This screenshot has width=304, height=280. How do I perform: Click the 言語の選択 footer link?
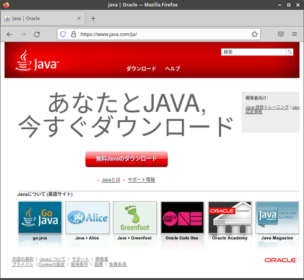(x=22, y=259)
